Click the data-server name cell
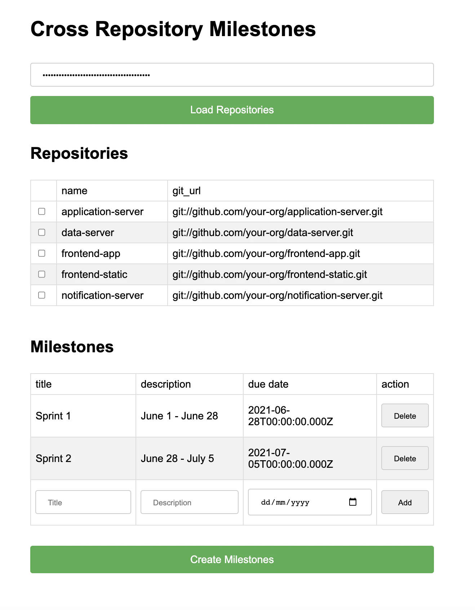This screenshot has width=475, height=610. 112,232
